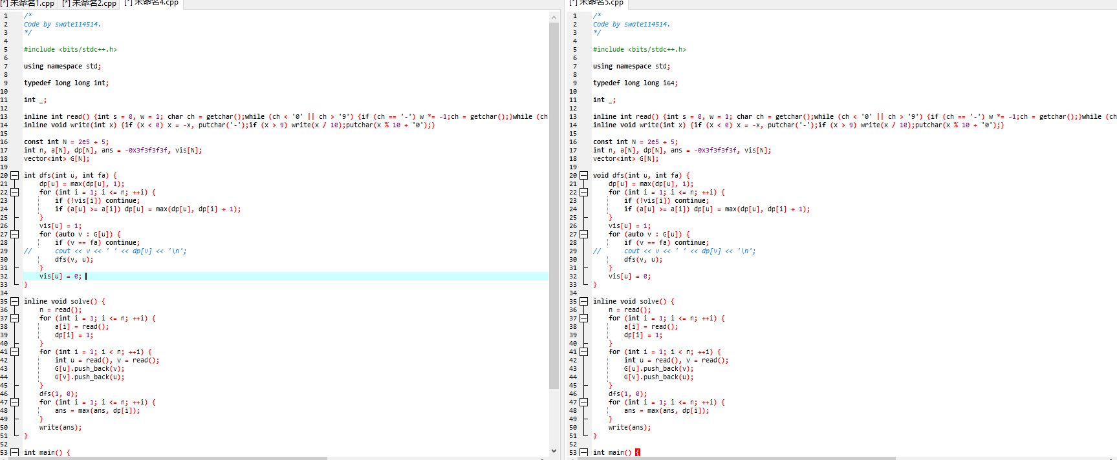1117x460 pixels.
Task: Select the 未命名4.cpp tab
Action: (x=153, y=3)
